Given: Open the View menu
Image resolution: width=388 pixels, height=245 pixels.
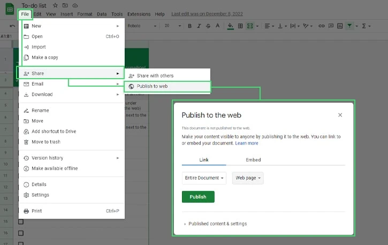Looking at the screenshot, I should pos(51,14).
